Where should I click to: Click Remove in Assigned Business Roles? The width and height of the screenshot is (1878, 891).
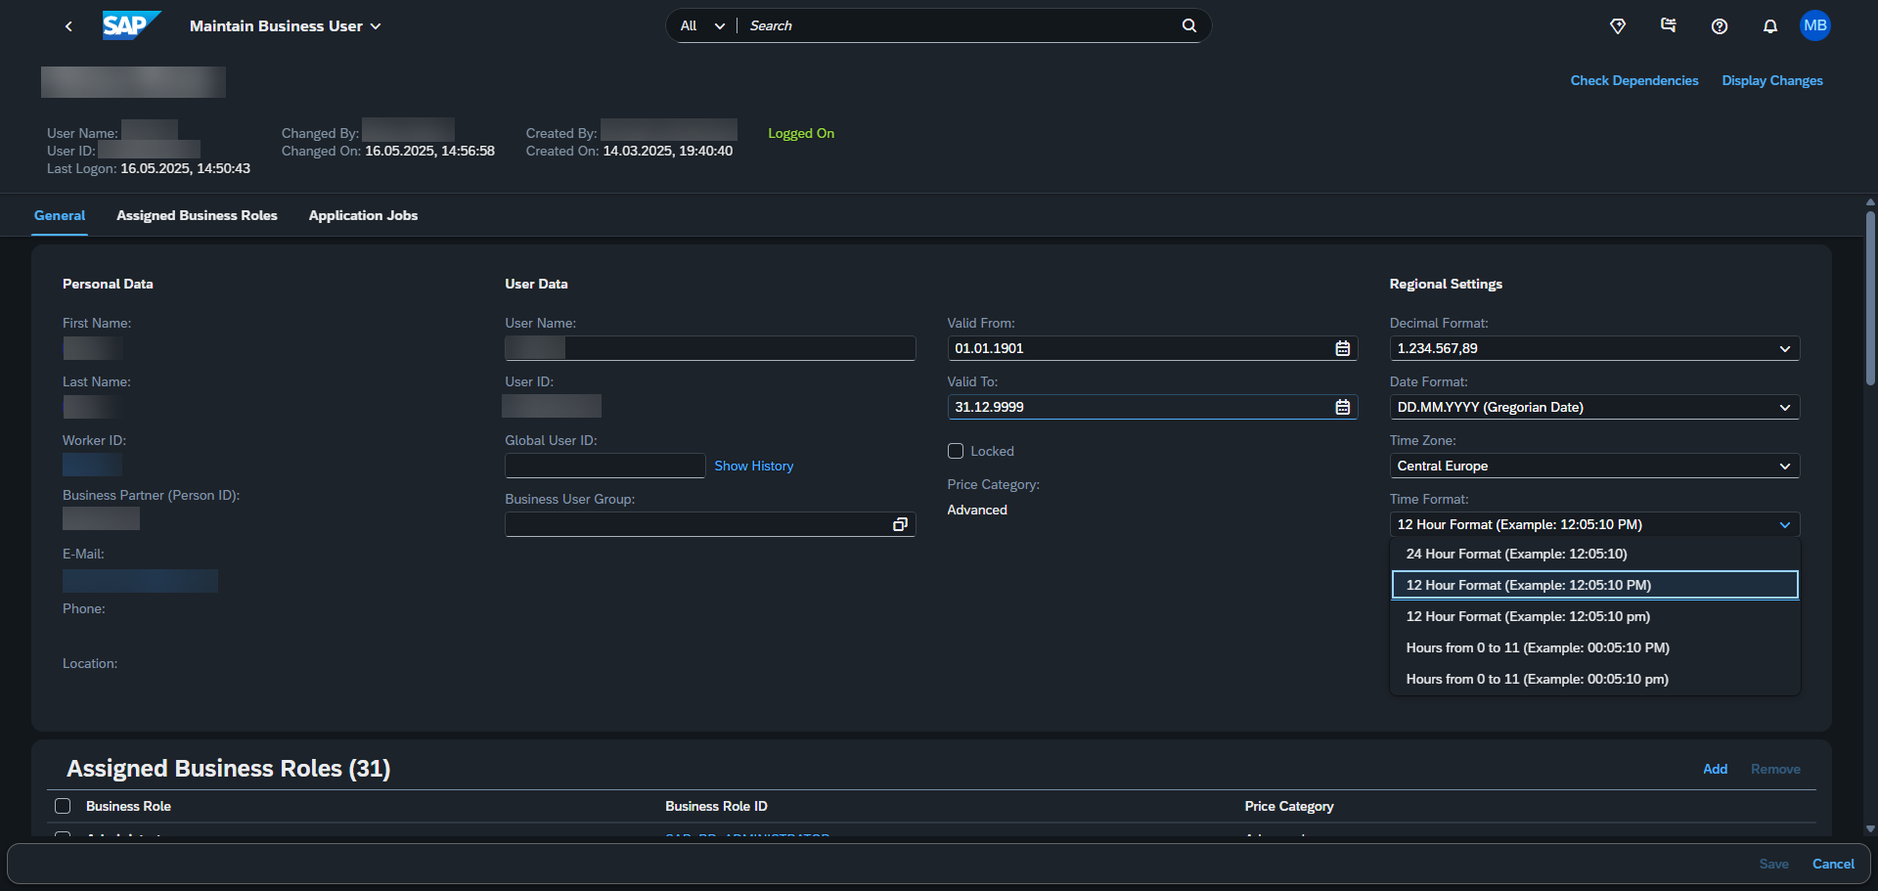pos(1775,769)
